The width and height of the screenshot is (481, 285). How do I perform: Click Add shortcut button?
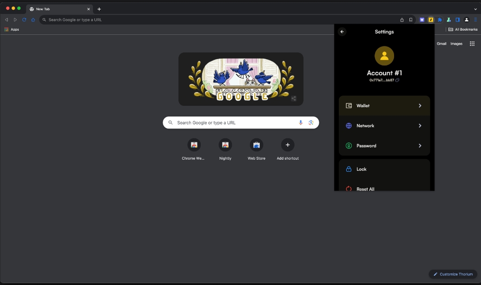pos(287,149)
